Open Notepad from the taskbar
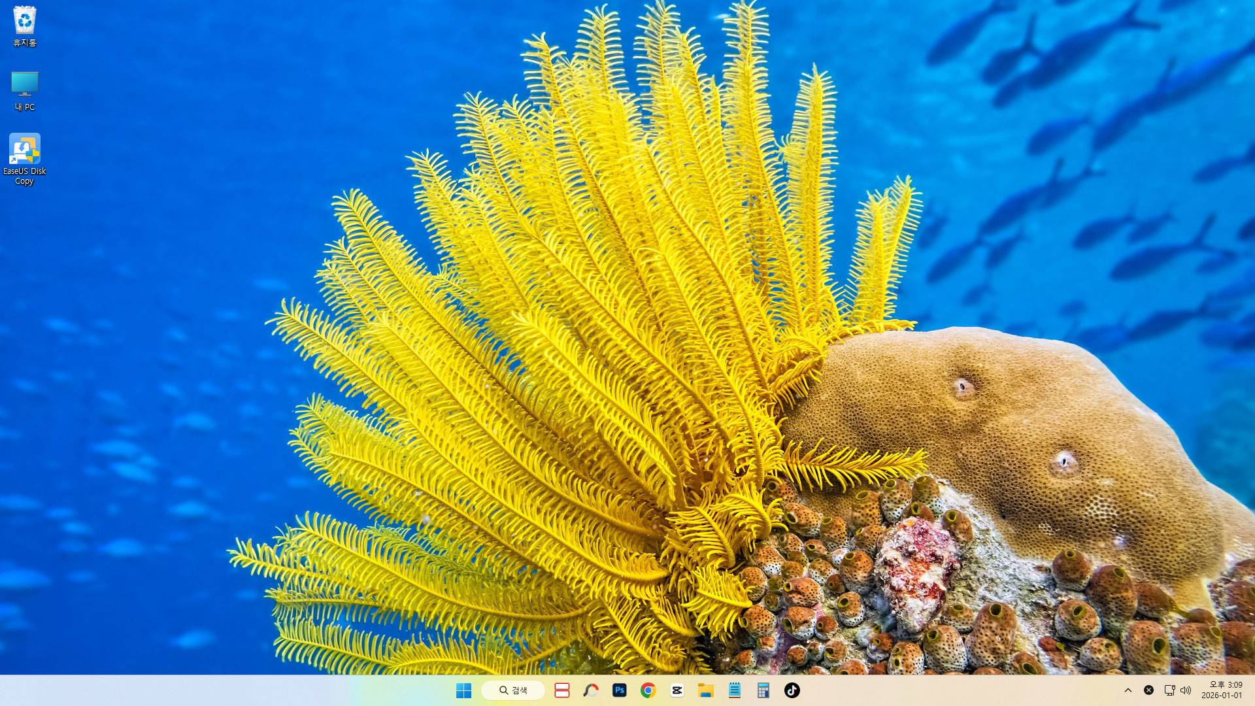Screen dimensions: 1255x706 [734, 690]
